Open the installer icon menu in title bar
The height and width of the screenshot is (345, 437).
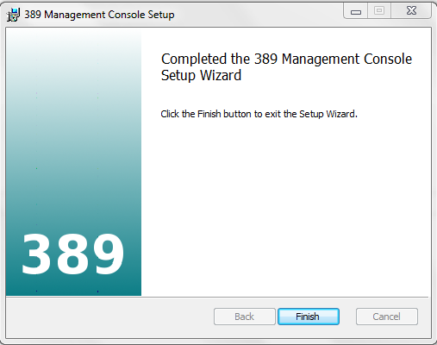pos(13,15)
